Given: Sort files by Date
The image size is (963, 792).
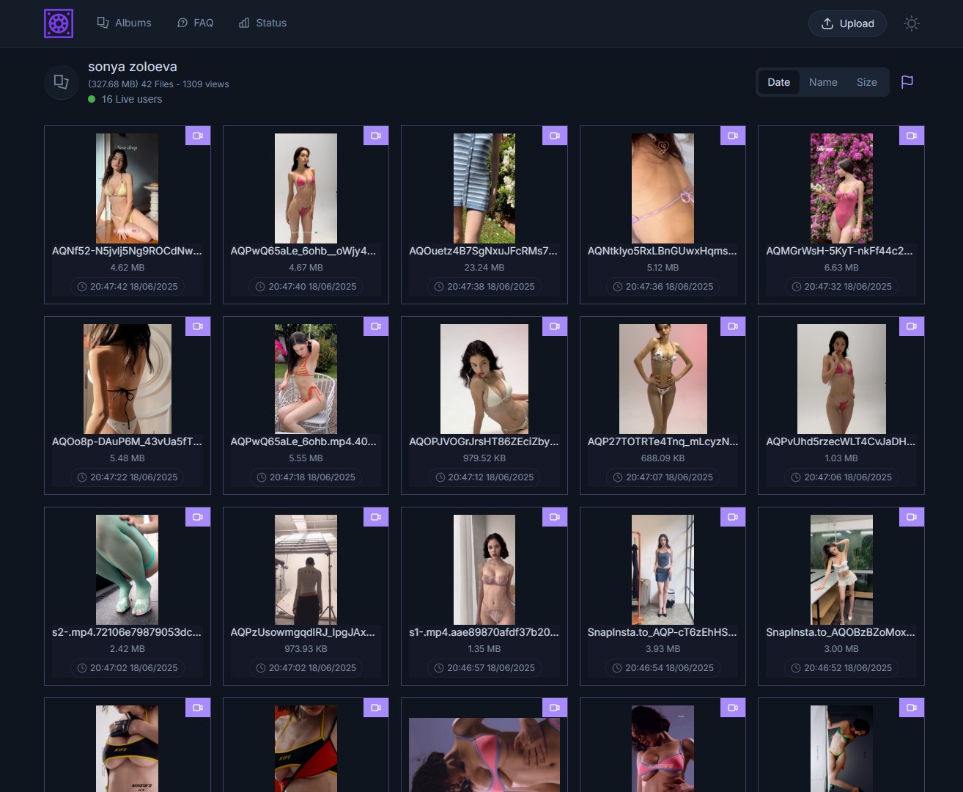Looking at the screenshot, I should [778, 82].
